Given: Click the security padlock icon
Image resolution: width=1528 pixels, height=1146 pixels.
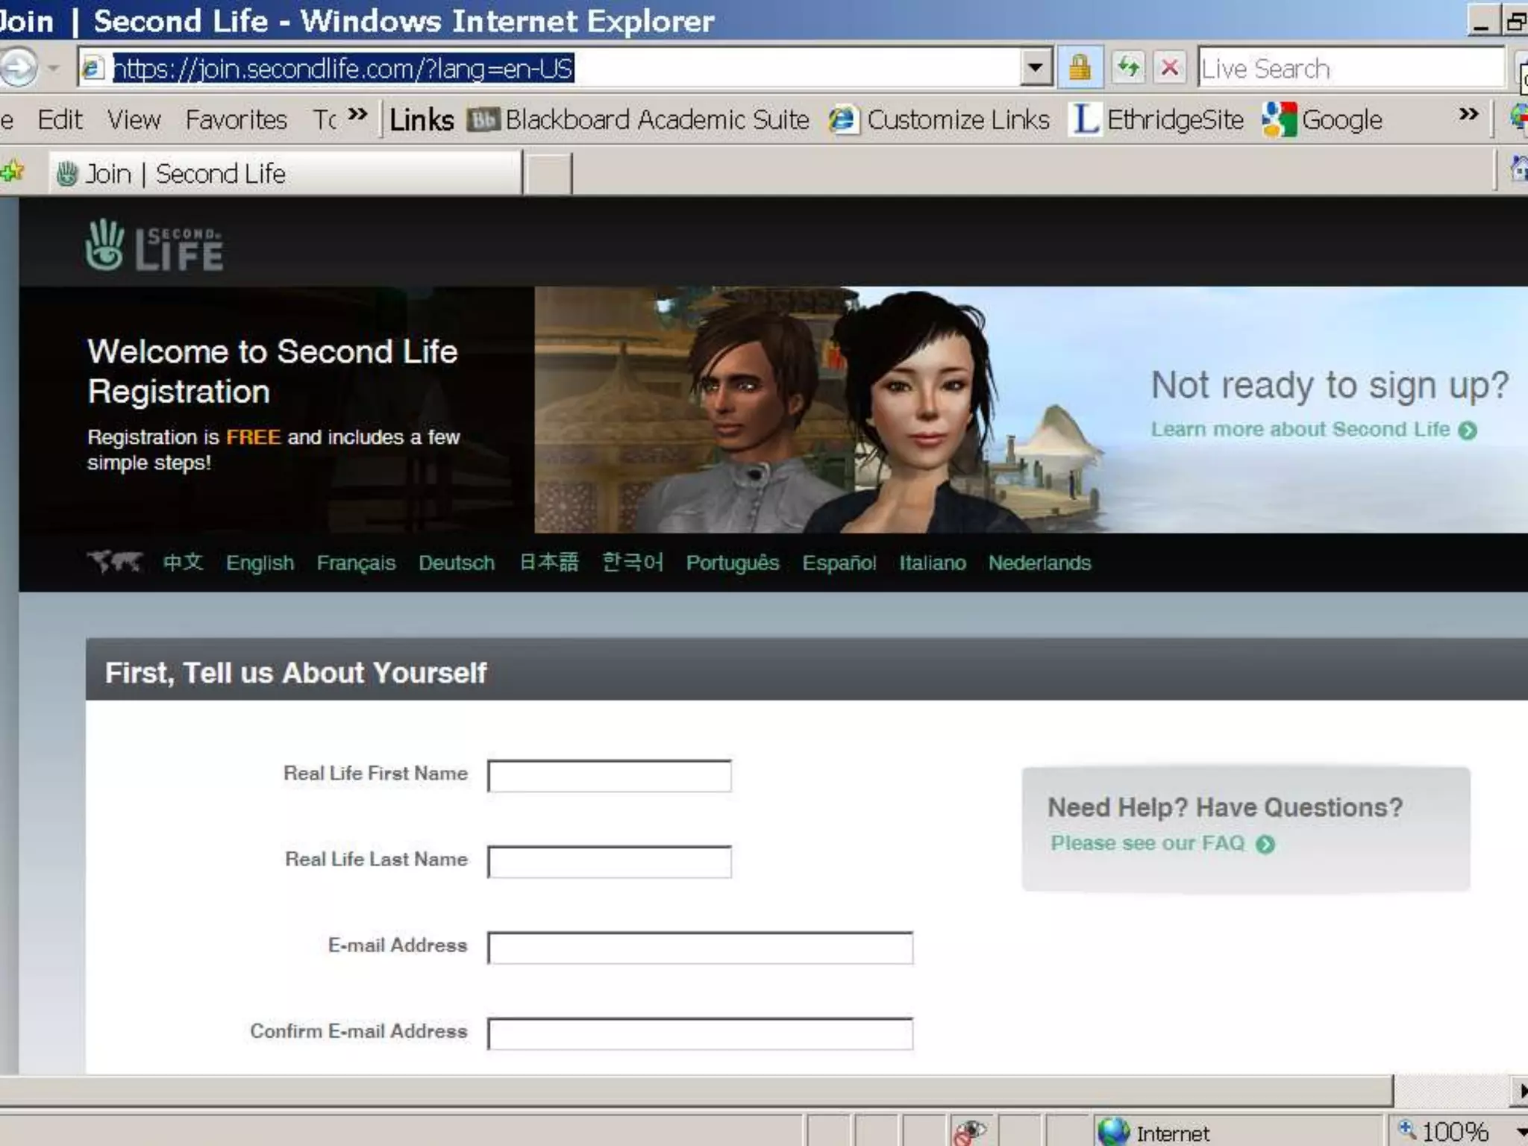Looking at the screenshot, I should 1079,68.
